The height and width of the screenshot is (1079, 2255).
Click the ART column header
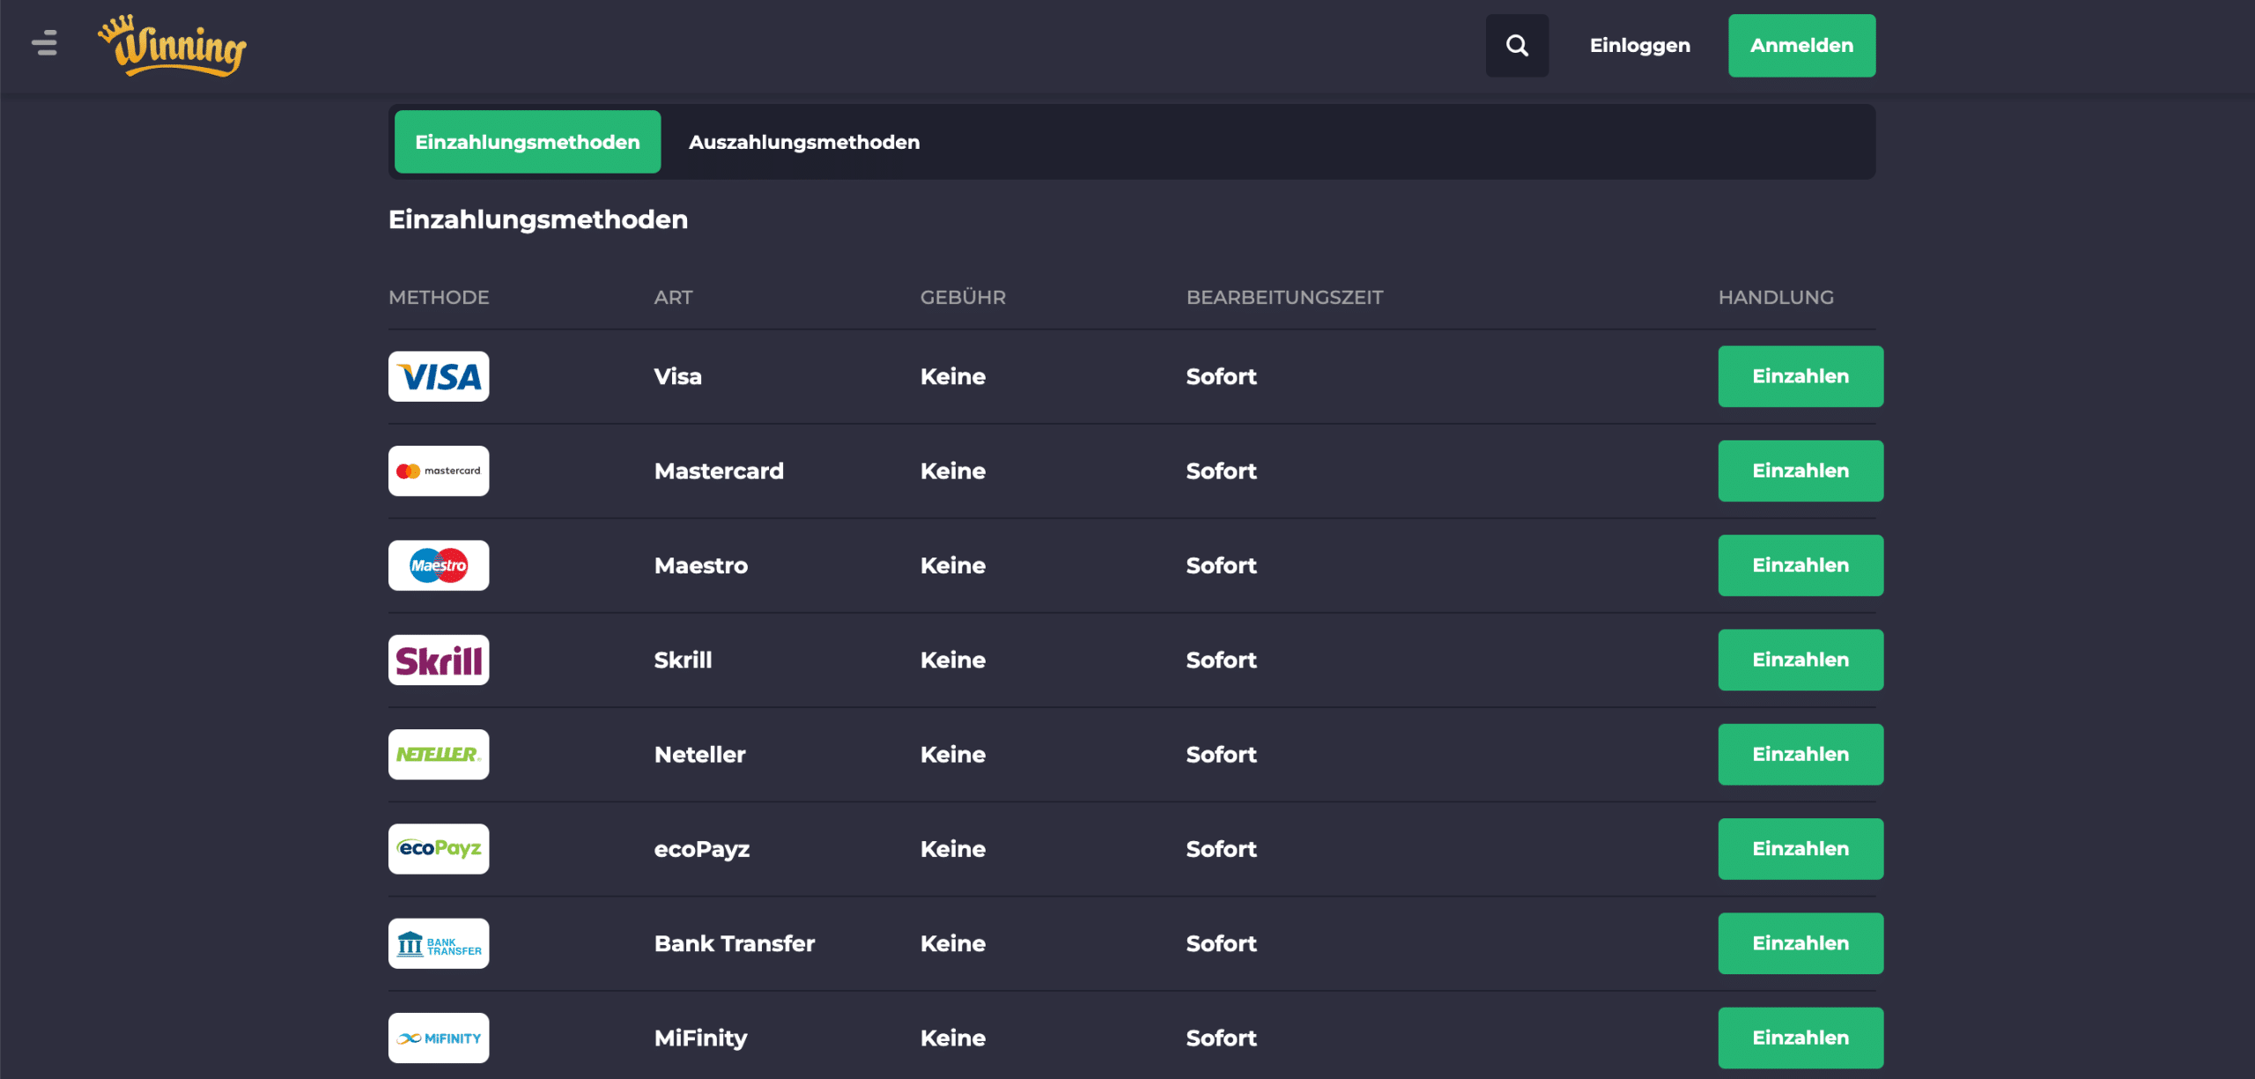click(673, 298)
